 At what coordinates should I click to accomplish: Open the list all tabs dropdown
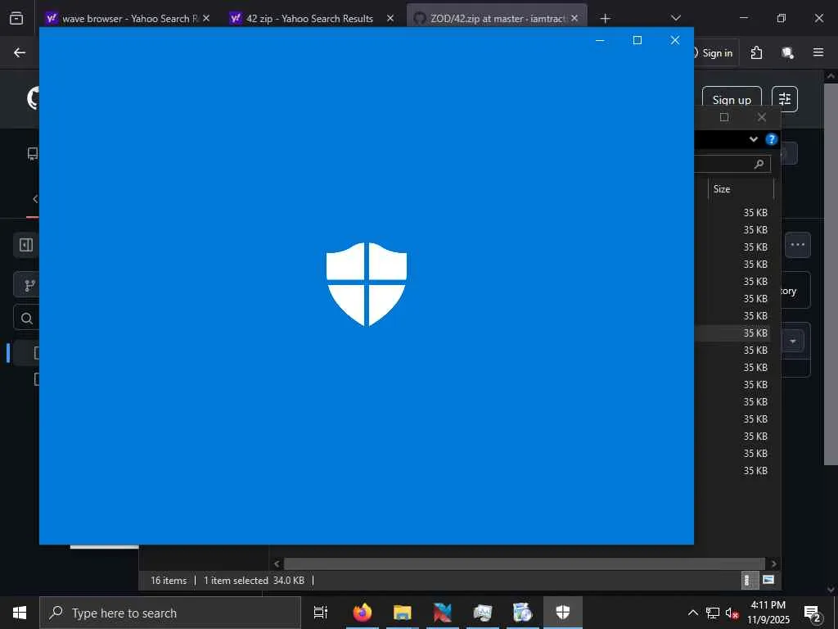(x=675, y=18)
